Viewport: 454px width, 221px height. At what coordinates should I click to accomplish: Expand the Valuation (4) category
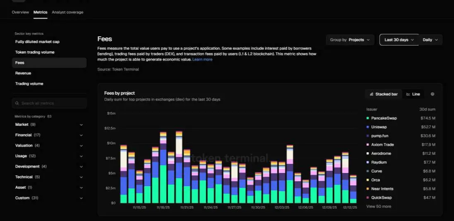49,145
